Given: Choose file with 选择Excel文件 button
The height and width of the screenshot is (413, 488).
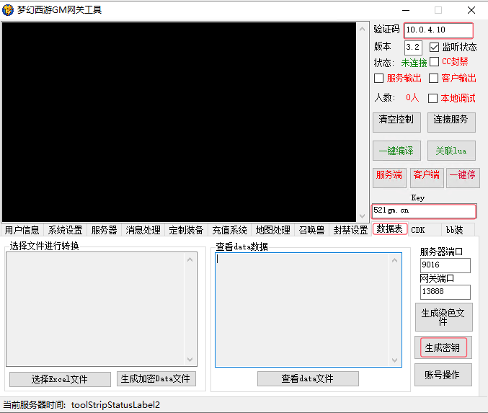Looking at the screenshot, I should pyautogui.click(x=60, y=379).
